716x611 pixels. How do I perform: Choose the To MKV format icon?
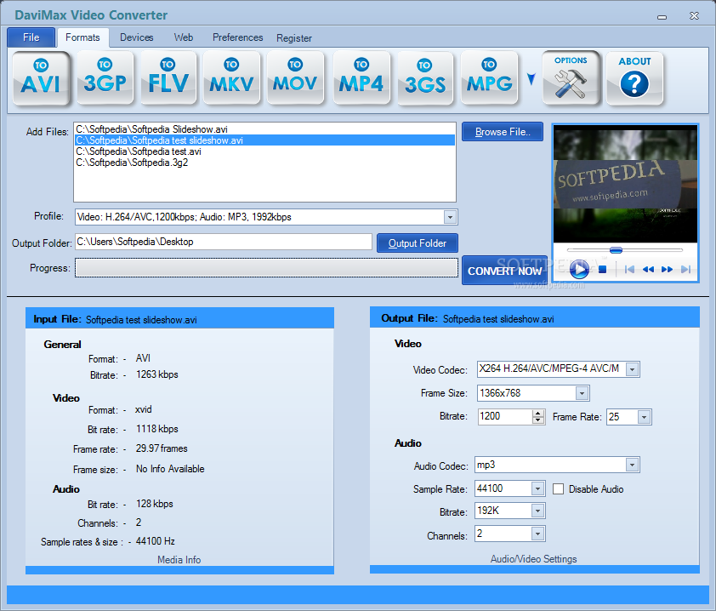point(231,78)
